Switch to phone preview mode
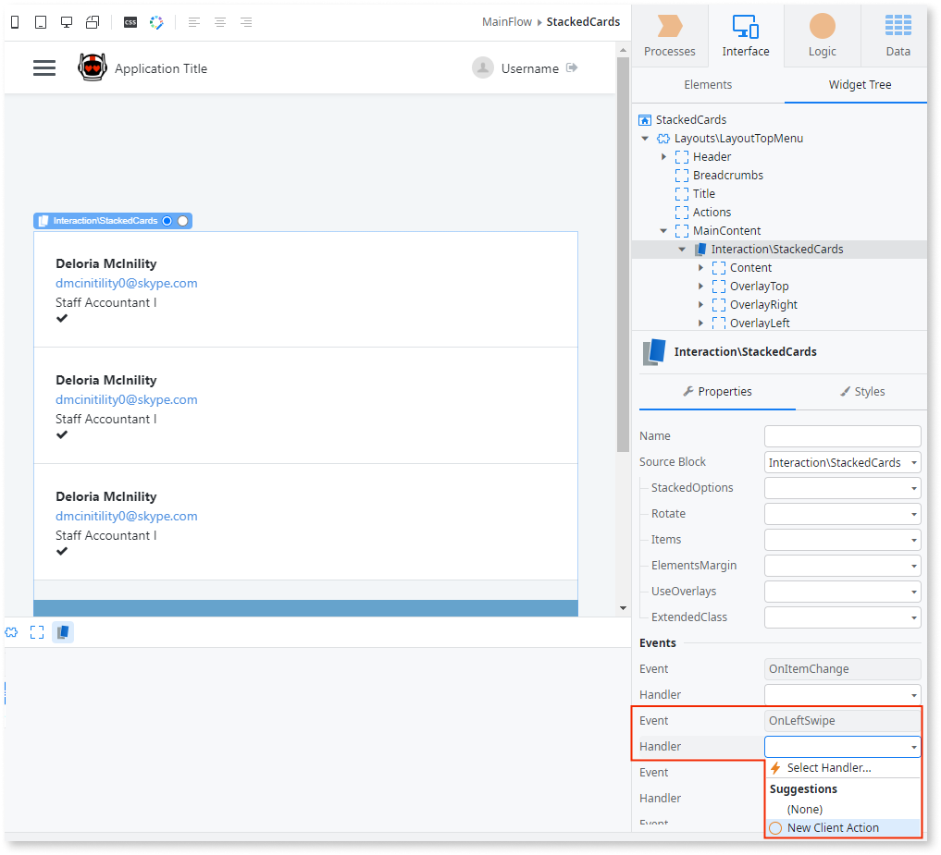Image resolution: width=941 pixels, height=855 pixels. point(13,21)
